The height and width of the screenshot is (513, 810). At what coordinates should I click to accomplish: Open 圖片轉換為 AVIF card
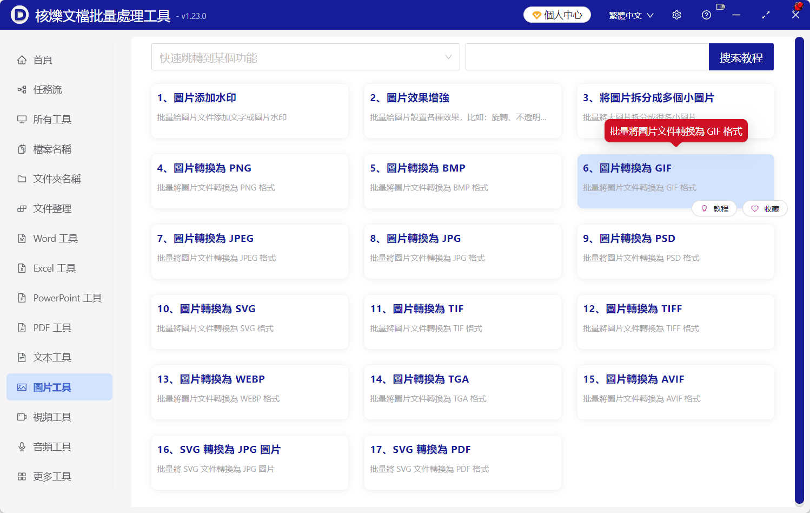676,392
